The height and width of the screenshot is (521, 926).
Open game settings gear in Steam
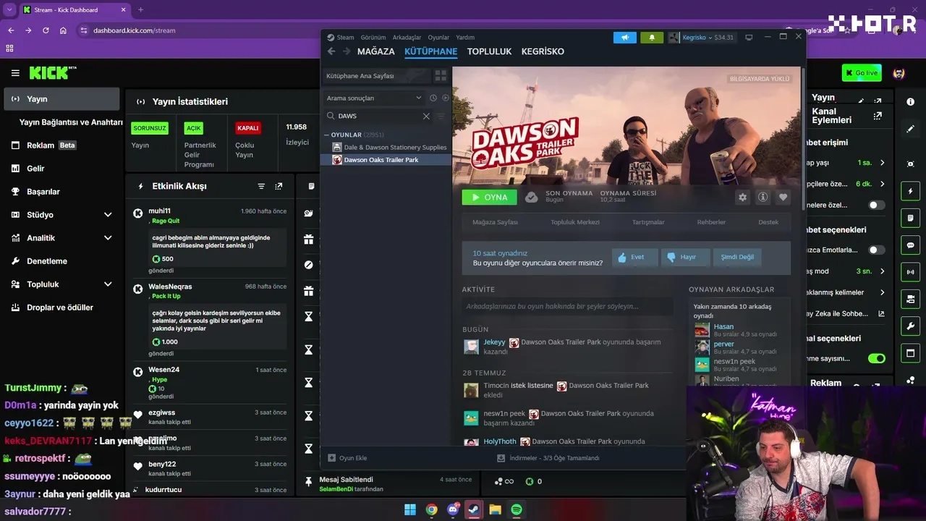[x=742, y=197]
